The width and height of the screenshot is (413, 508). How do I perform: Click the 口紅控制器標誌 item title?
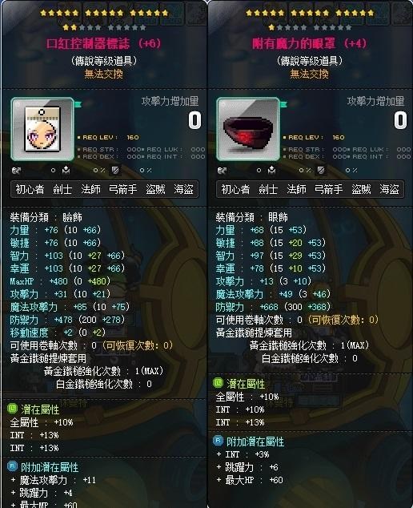point(88,44)
